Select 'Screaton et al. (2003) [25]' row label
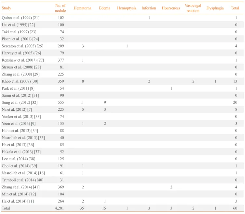The height and width of the screenshot is (214, 245). (x=22, y=46)
